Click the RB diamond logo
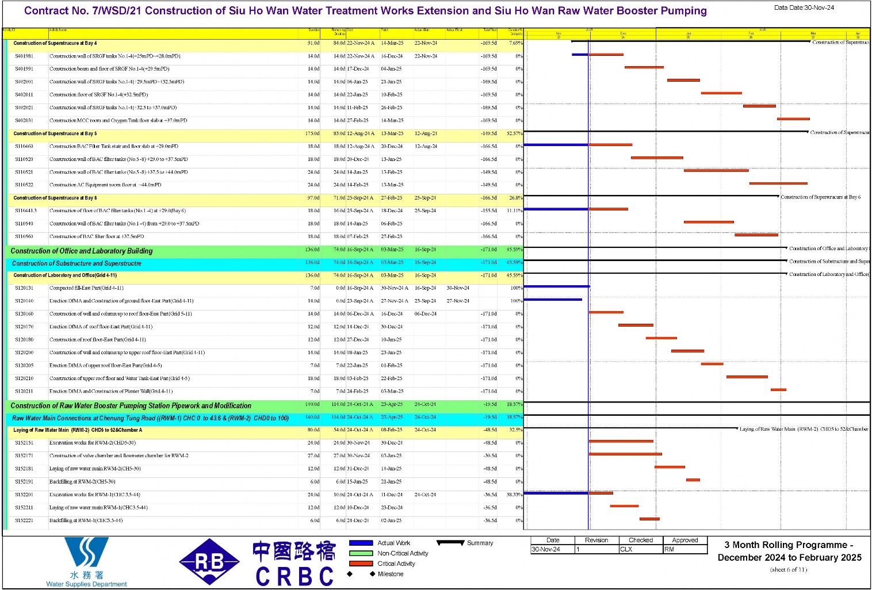Image resolution: width=872 pixels, height=590 pixels. click(x=209, y=562)
